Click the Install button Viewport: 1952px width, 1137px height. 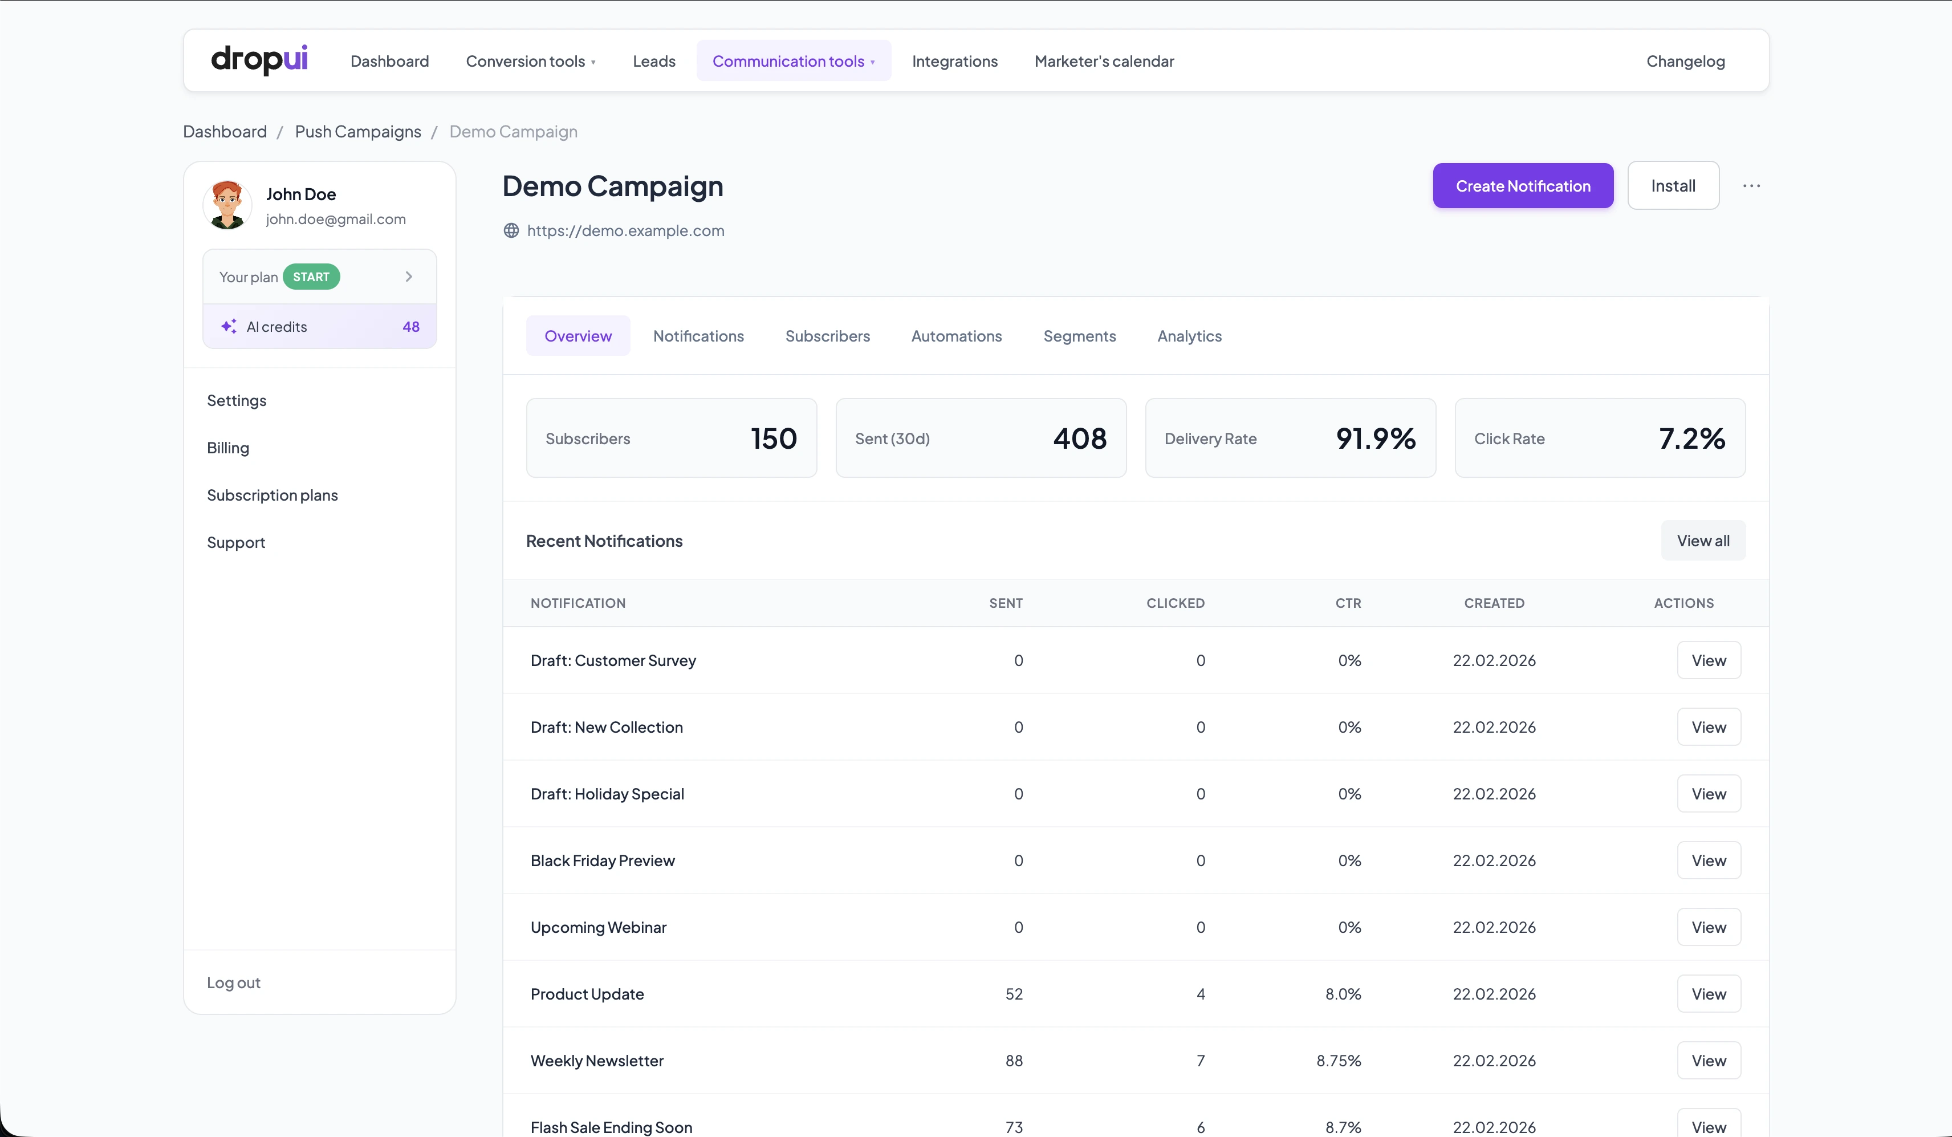click(1672, 186)
